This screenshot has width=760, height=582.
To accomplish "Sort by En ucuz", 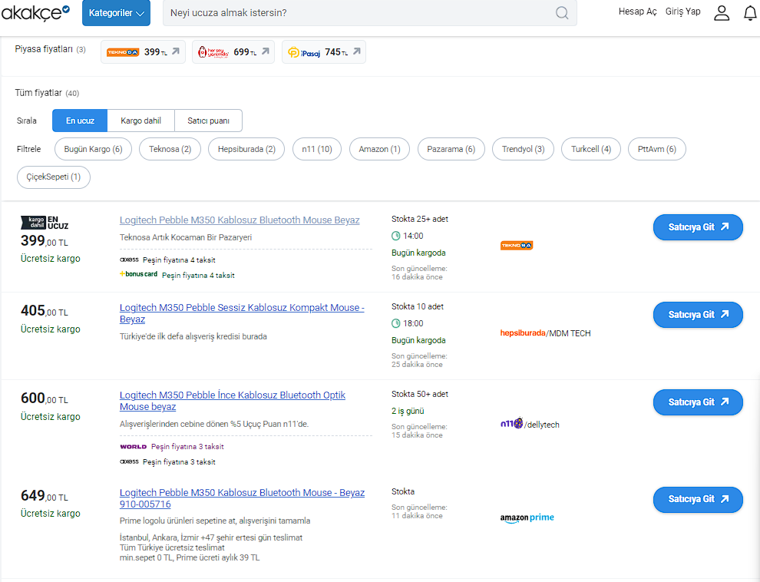I will pos(80,121).
